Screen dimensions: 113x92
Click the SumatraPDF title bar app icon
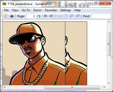pos(4,4)
